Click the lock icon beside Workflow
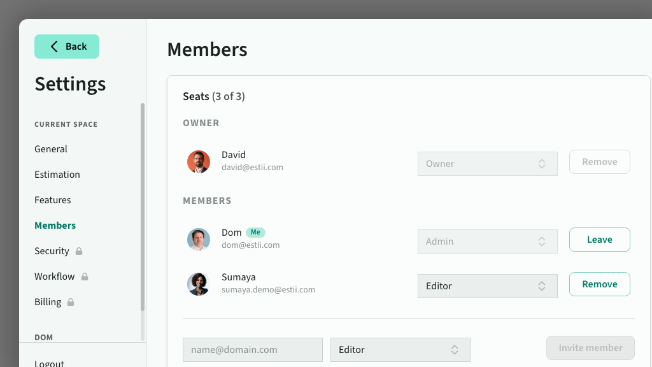This screenshot has width=652, height=367. (x=85, y=277)
